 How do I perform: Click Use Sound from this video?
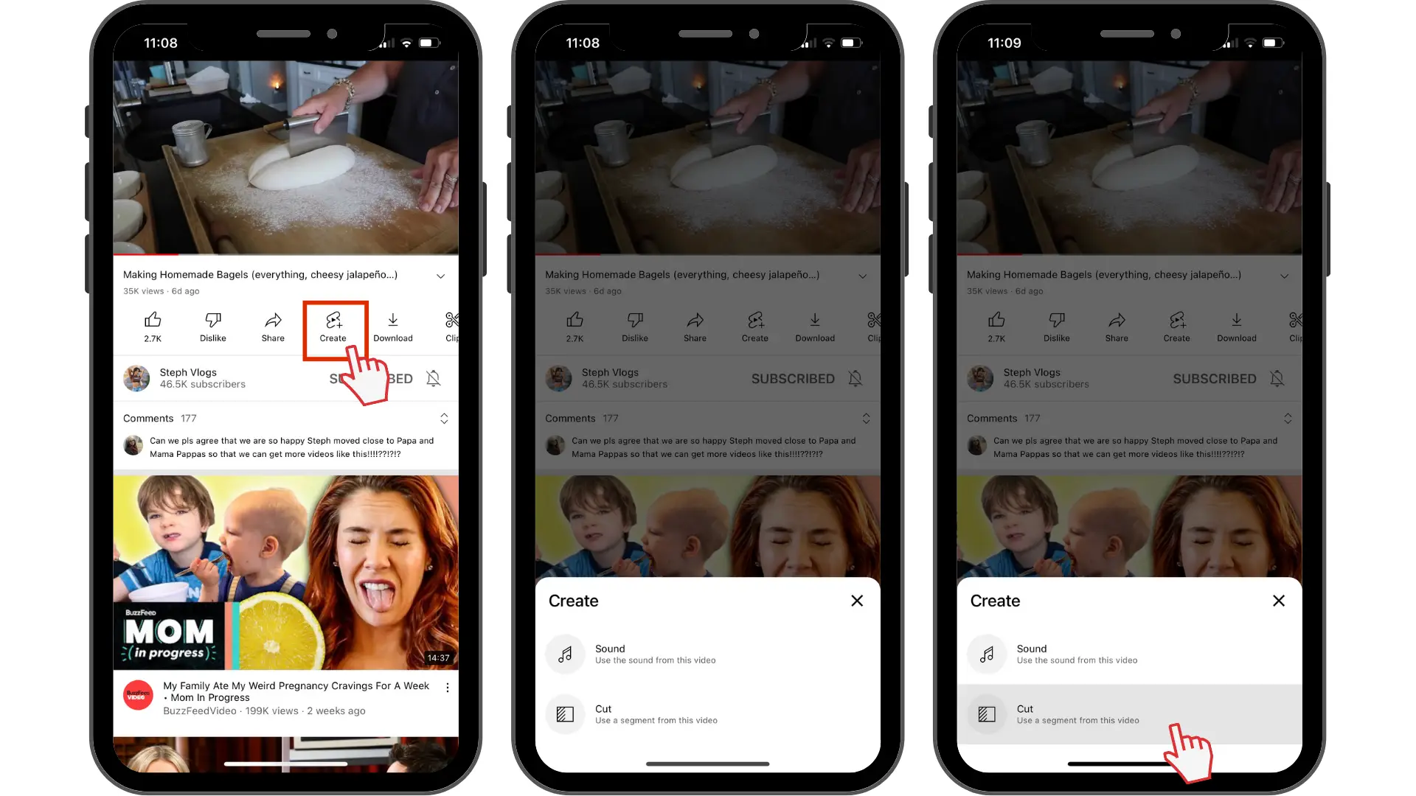(708, 653)
